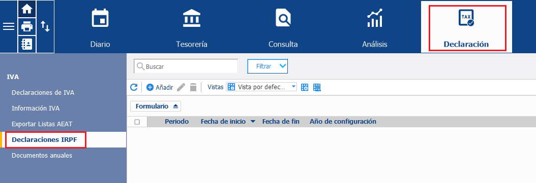The image size is (536, 183).
Task: Tick the select-all header checkbox
Action: (137, 122)
